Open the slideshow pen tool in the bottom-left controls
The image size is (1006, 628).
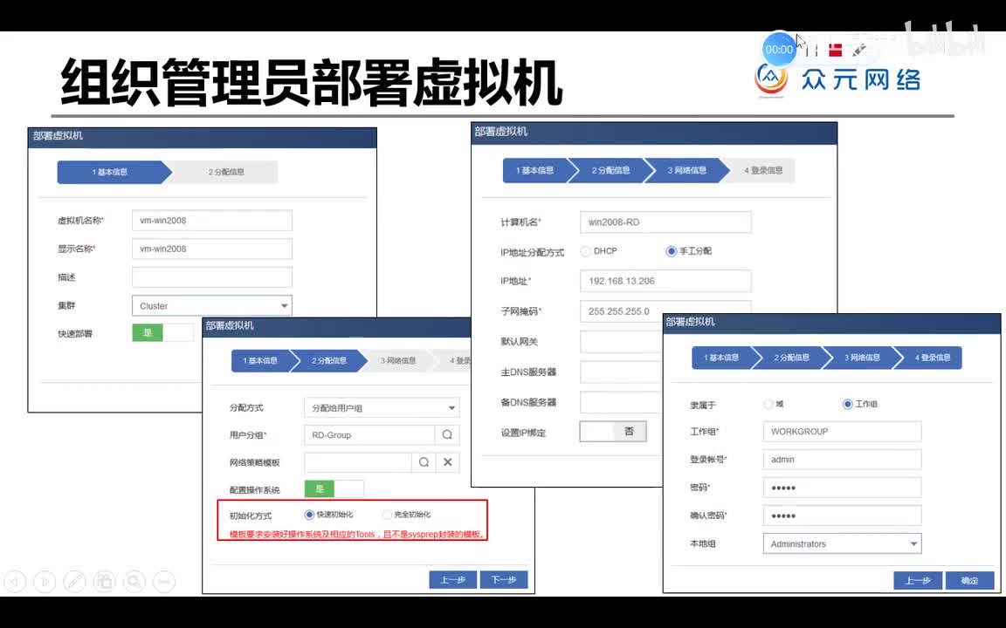[x=74, y=581]
